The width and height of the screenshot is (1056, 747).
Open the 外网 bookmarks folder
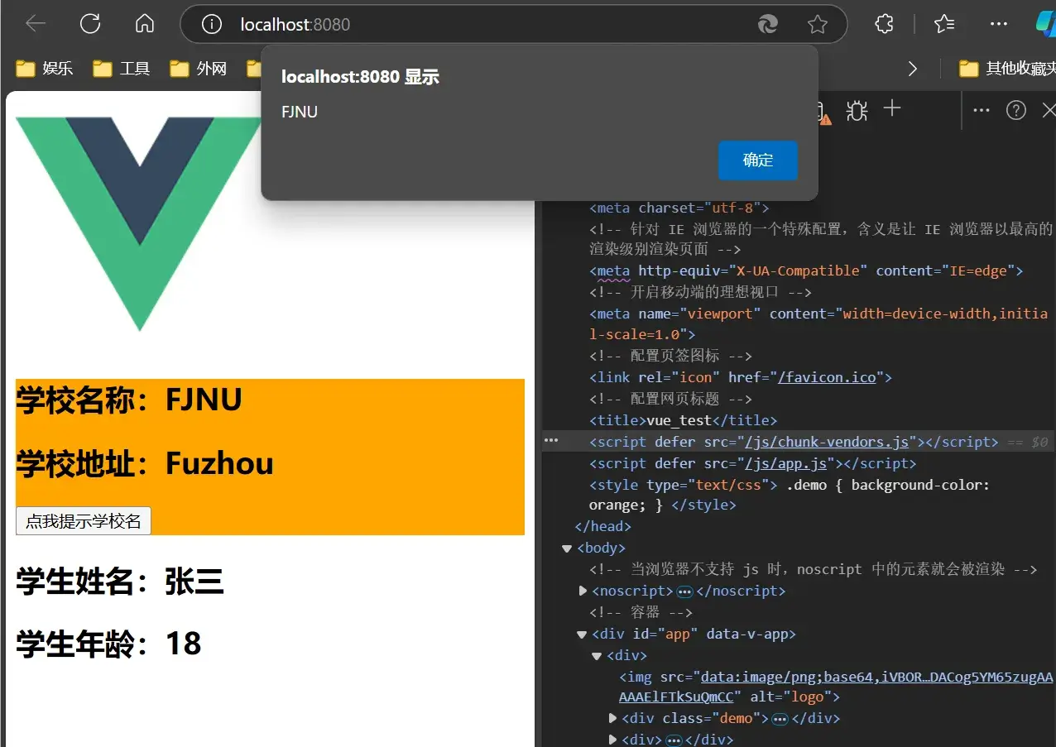pyautogui.click(x=199, y=68)
